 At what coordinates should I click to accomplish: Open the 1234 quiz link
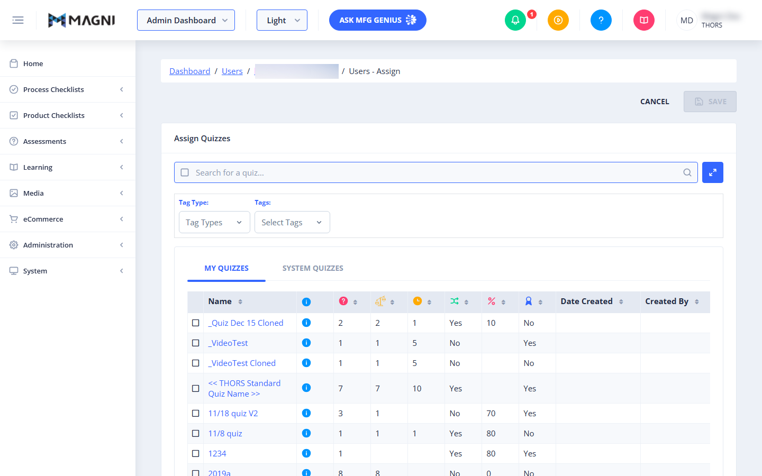217,453
